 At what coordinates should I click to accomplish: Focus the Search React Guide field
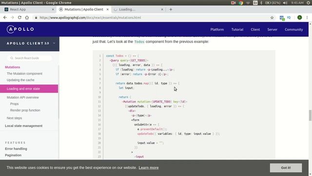(30, 58)
